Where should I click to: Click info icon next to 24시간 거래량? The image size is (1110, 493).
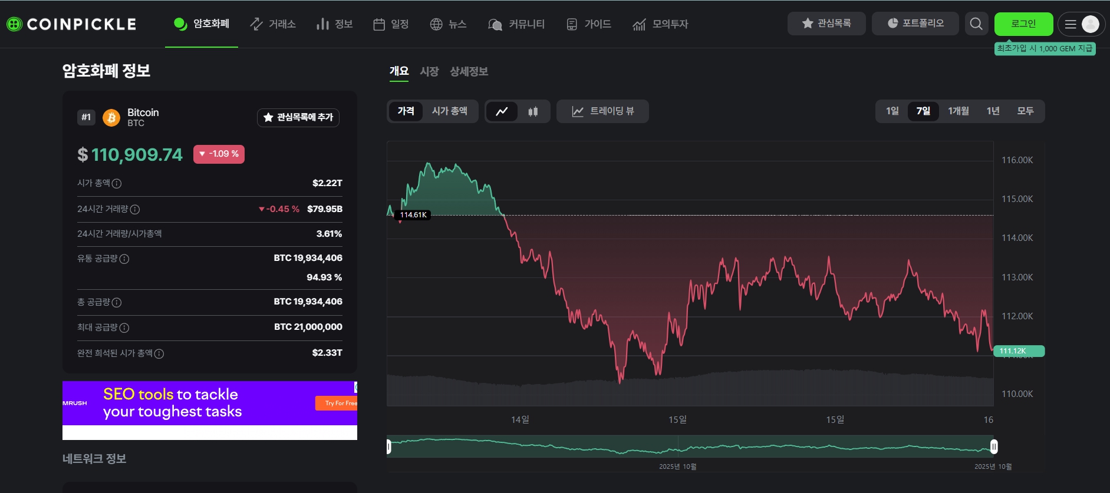135,210
